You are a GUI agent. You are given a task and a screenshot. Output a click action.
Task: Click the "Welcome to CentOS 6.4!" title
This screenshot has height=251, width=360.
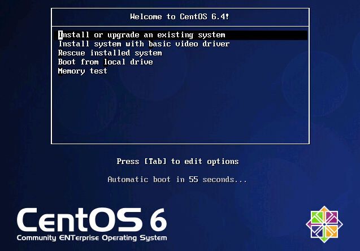click(180, 16)
